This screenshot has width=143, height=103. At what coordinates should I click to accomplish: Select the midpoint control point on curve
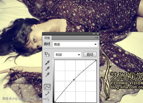point(74,80)
